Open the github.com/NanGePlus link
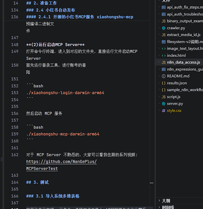The width and height of the screenshot is (203, 209). point(61,162)
